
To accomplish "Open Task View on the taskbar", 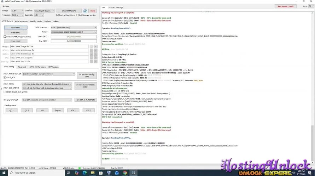I will coord(68,173).
